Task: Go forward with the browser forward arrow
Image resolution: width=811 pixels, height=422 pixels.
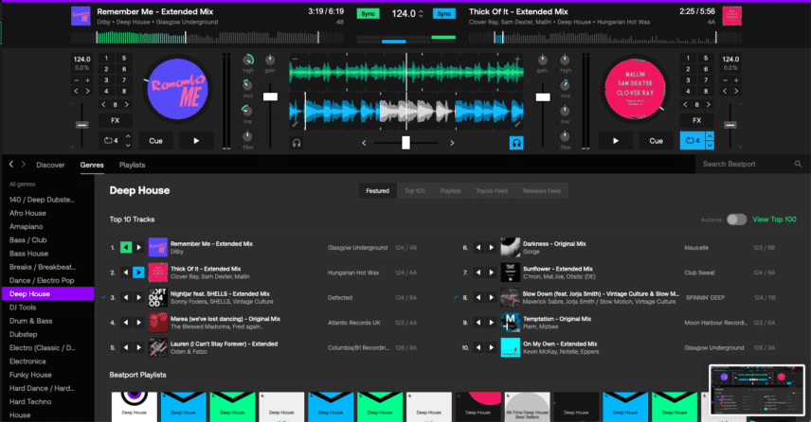Action: coord(24,165)
